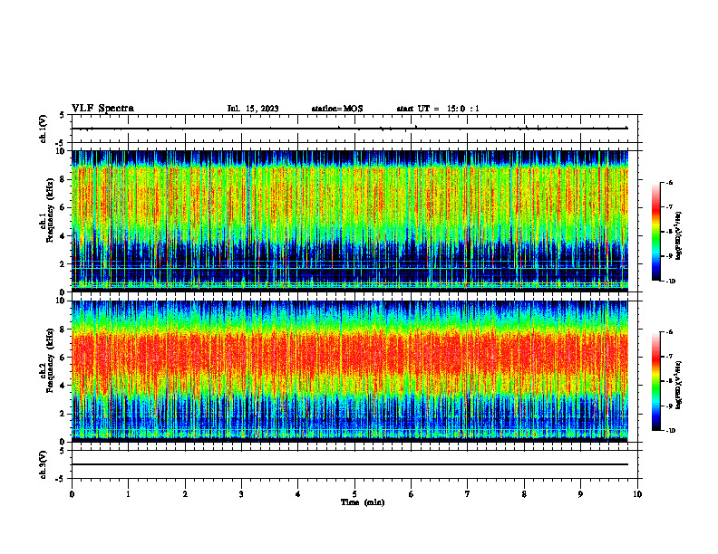Click the last time tick label "10"
The width and height of the screenshot is (718, 554).
(637, 494)
